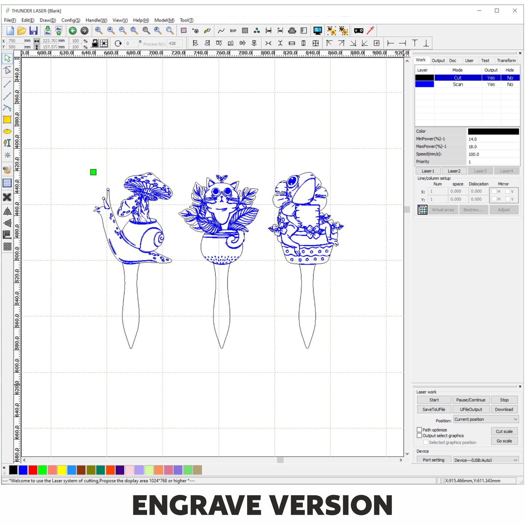Open the Config menu
This screenshot has width=525, height=525.
click(70, 20)
